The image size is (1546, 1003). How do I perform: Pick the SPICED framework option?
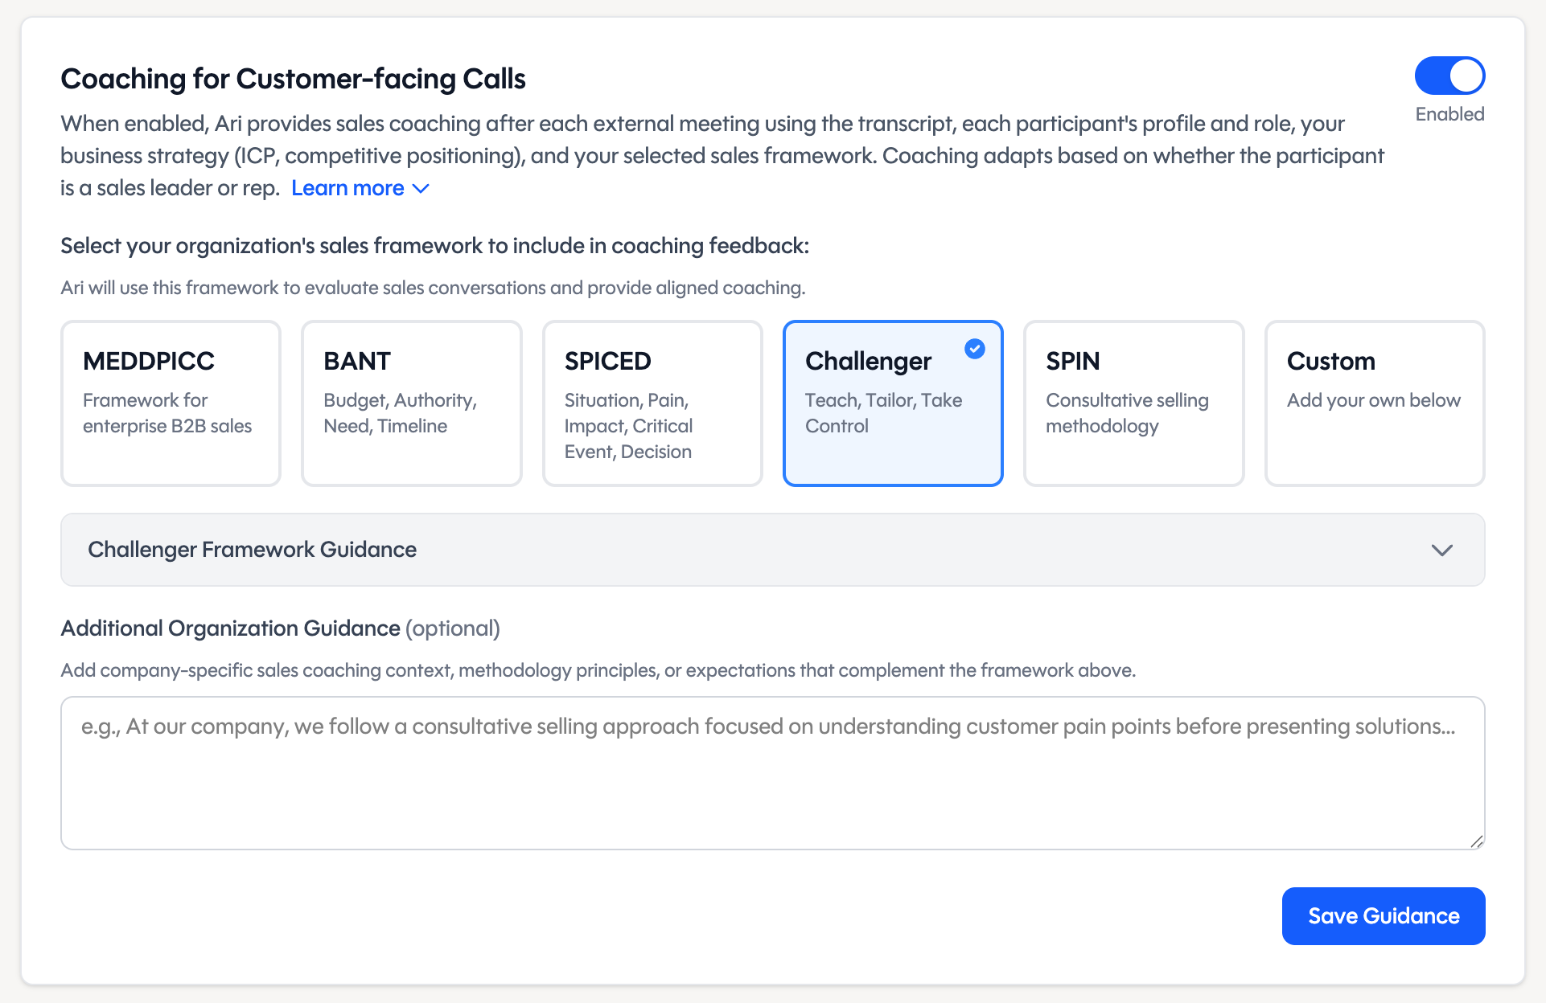point(652,403)
